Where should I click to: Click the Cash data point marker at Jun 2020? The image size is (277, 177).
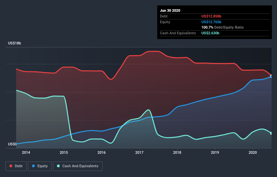coord(271,133)
